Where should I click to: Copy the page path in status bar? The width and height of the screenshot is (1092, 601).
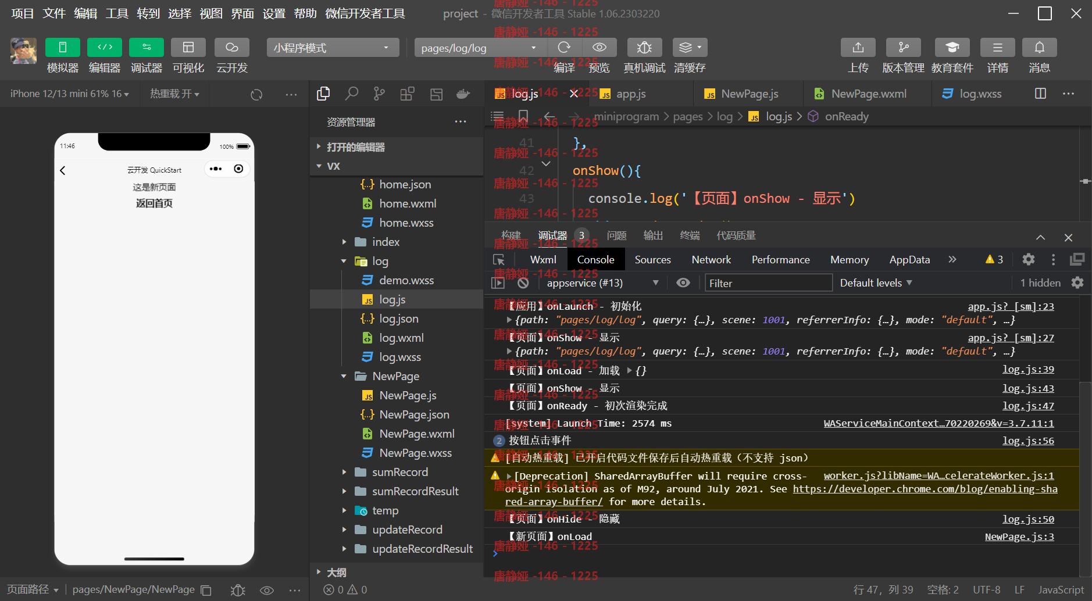(x=206, y=590)
